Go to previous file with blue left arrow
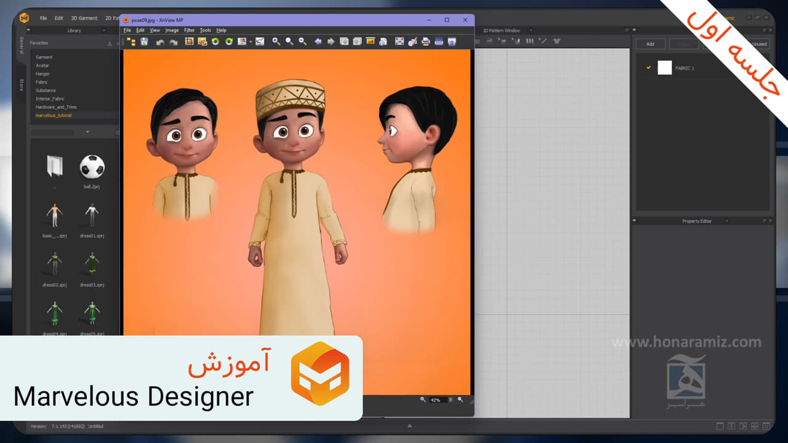Image resolution: width=788 pixels, height=443 pixels. [x=318, y=41]
